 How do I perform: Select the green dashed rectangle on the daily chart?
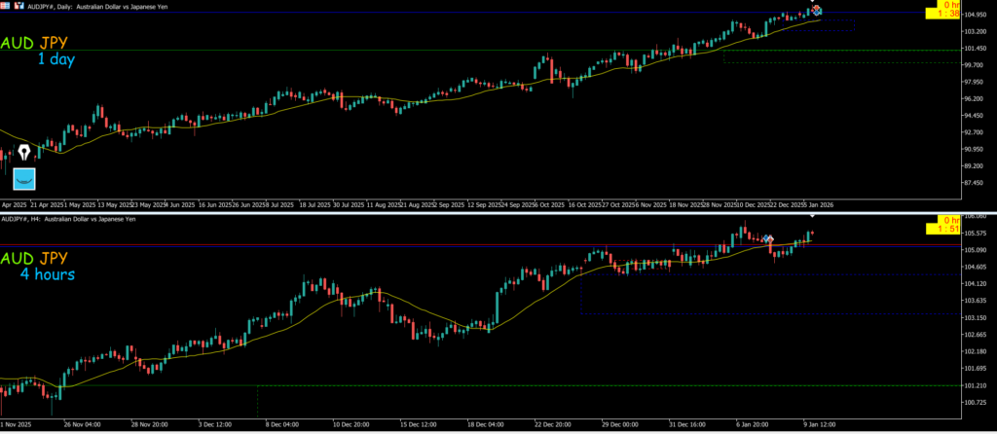click(725, 57)
